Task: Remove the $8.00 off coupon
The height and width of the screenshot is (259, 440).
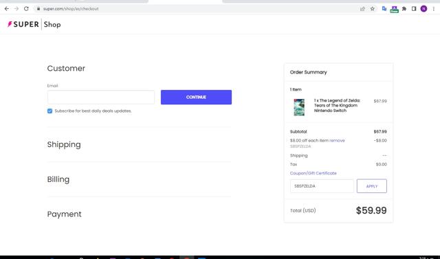Action: (337, 140)
